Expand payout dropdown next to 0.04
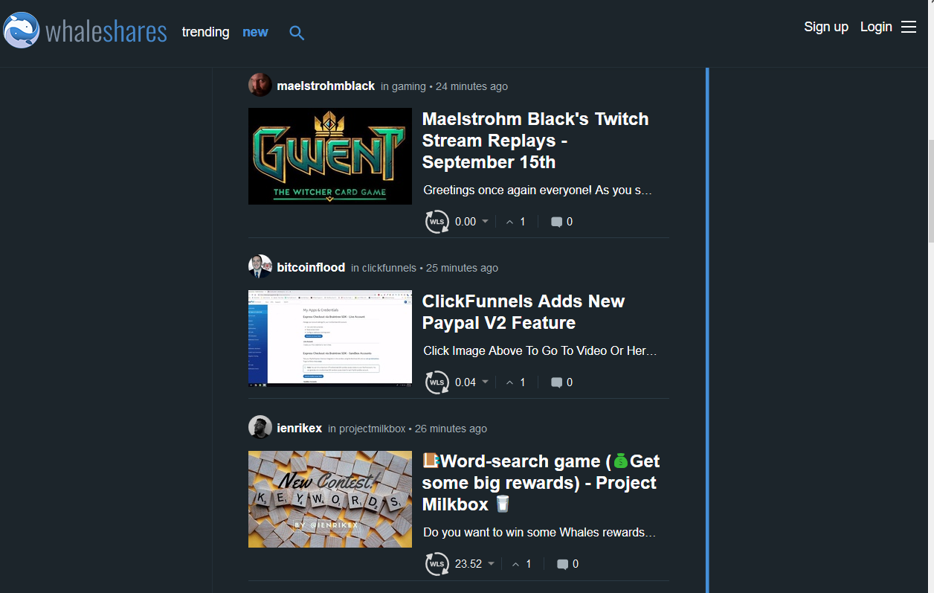This screenshot has height=593, width=934. pos(486,382)
